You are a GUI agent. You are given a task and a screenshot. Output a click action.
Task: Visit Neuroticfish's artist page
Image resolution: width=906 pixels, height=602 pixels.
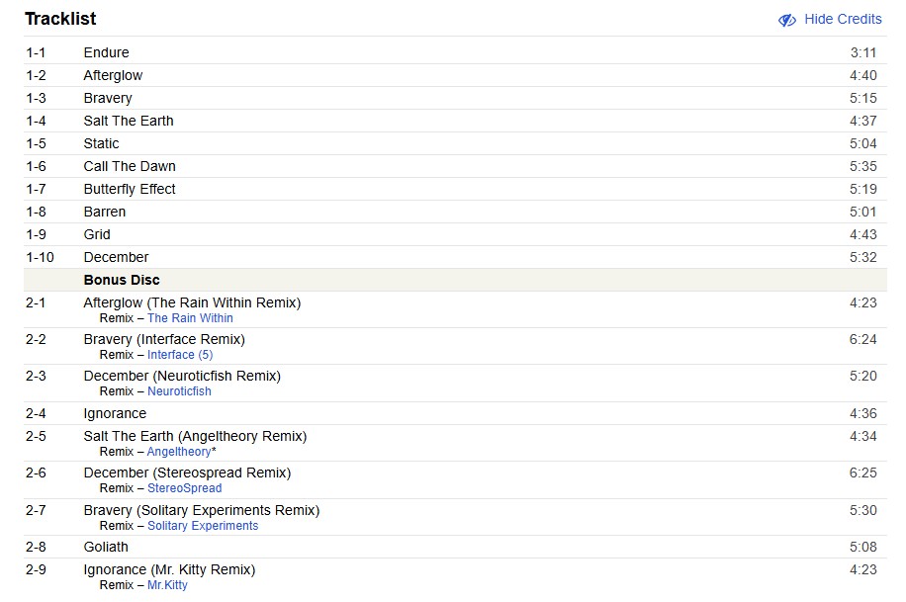click(x=179, y=390)
